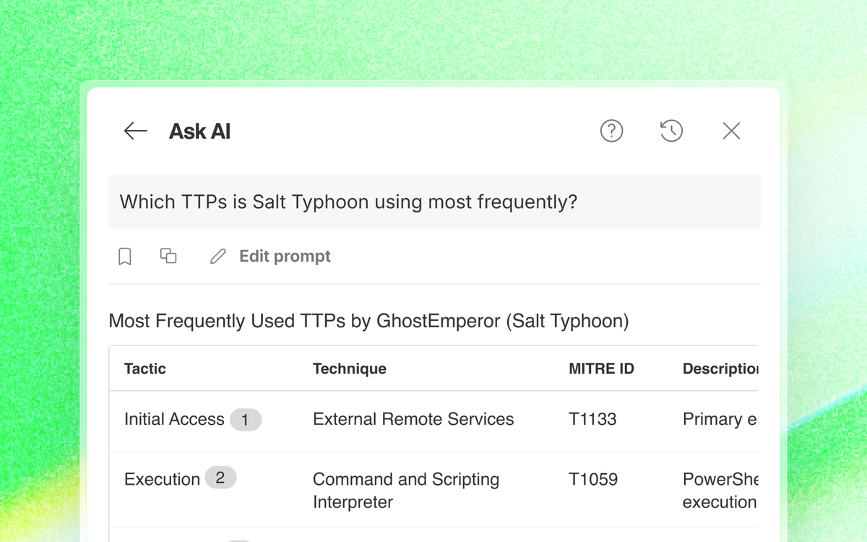Click the Ask AI panel title

[x=199, y=132]
